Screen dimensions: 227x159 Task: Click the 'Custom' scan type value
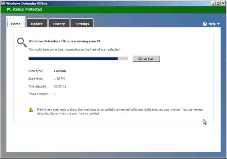[x=60, y=71]
